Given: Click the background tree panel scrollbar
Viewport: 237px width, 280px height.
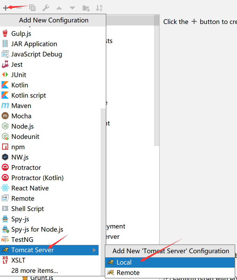Looking at the screenshot, I should pos(157,80).
